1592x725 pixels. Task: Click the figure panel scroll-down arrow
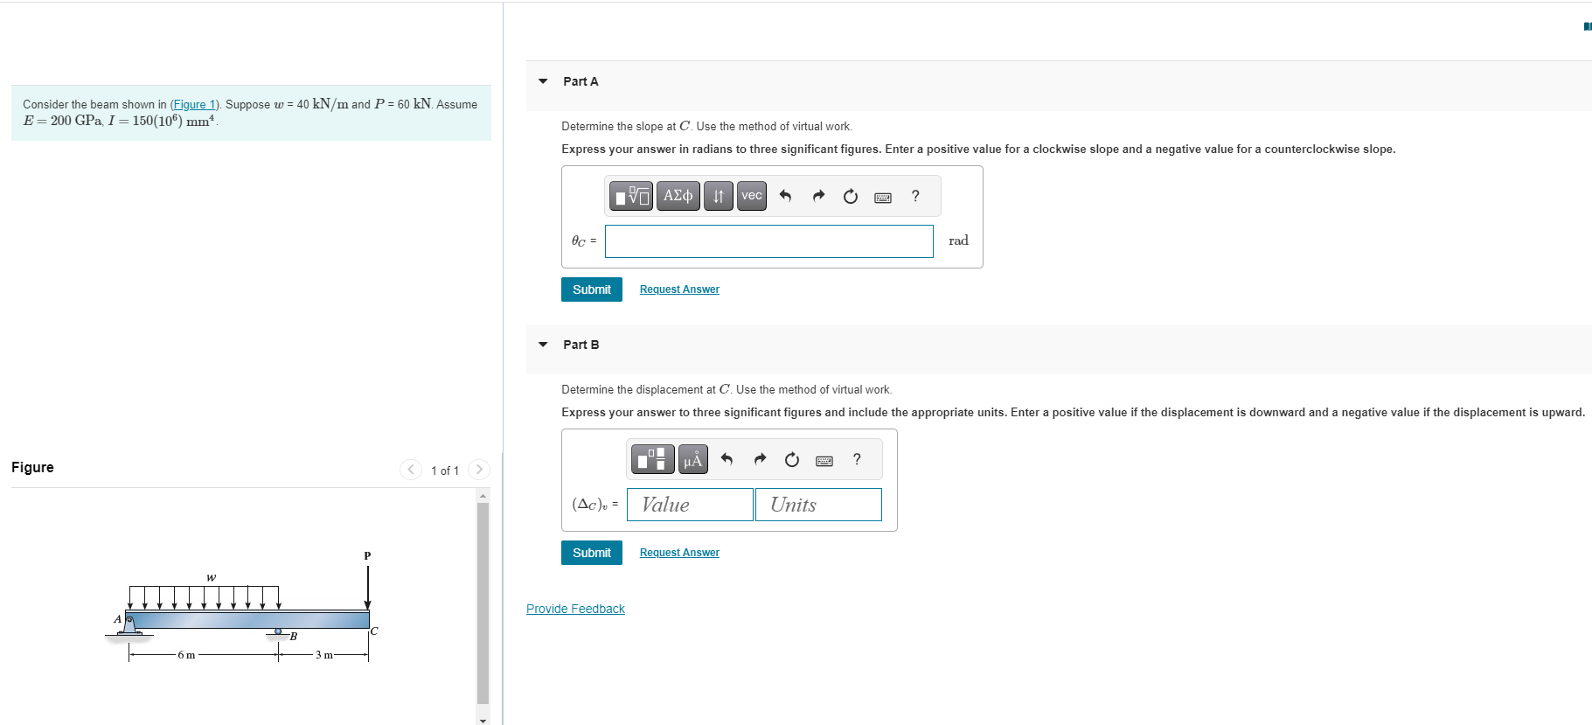pyautogui.click(x=483, y=720)
